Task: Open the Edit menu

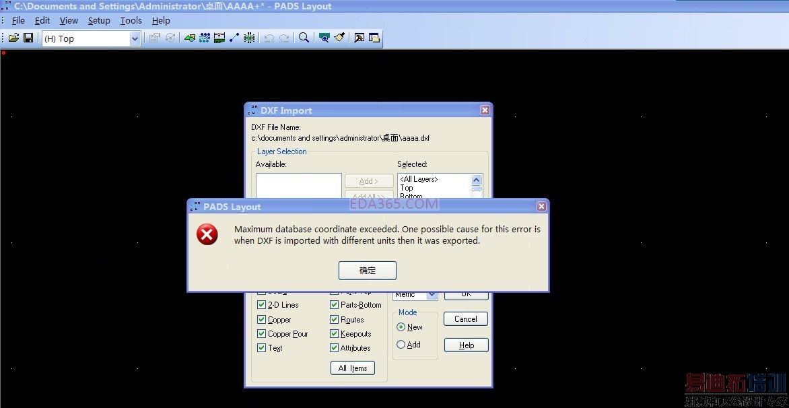Action: tap(42, 21)
